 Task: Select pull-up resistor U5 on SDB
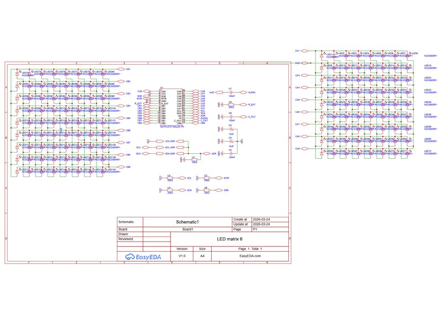pyautogui.click(x=206, y=190)
